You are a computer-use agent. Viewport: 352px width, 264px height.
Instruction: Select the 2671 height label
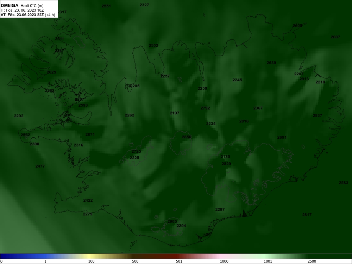90,134
